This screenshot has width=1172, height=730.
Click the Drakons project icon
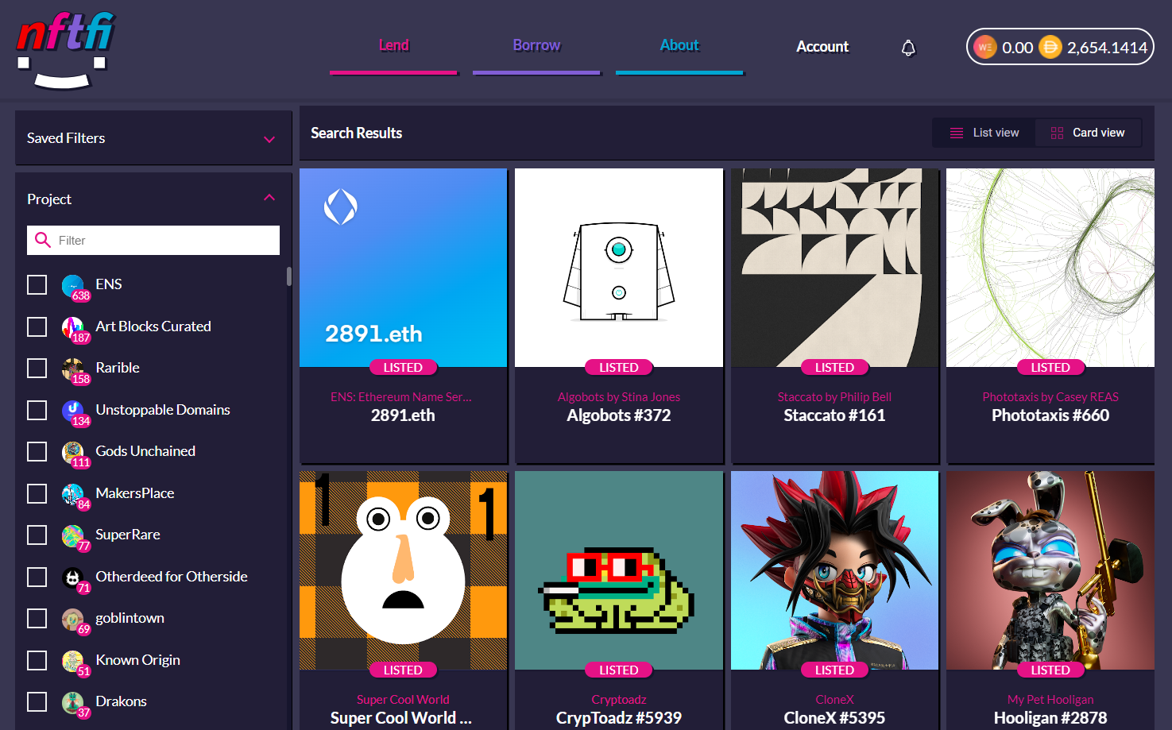pos(73,702)
